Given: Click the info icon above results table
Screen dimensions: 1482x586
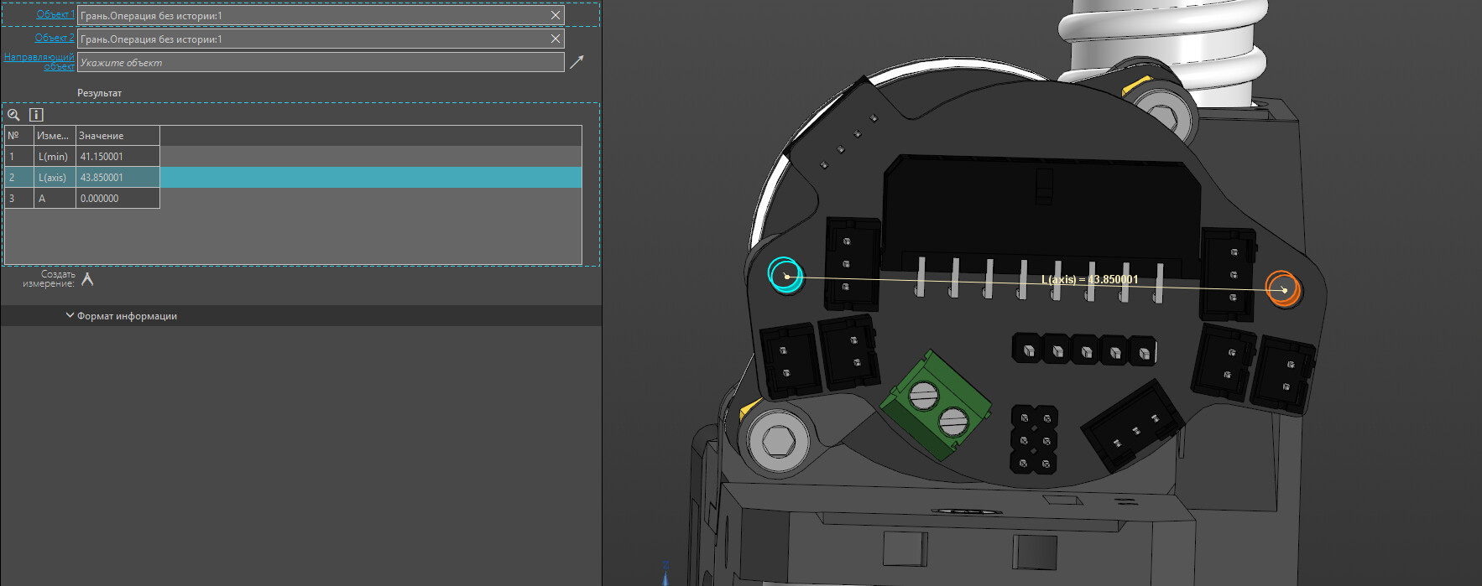Looking at the screenshot, I should click(36, 115).
